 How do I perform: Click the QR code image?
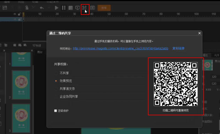(176, 84)
